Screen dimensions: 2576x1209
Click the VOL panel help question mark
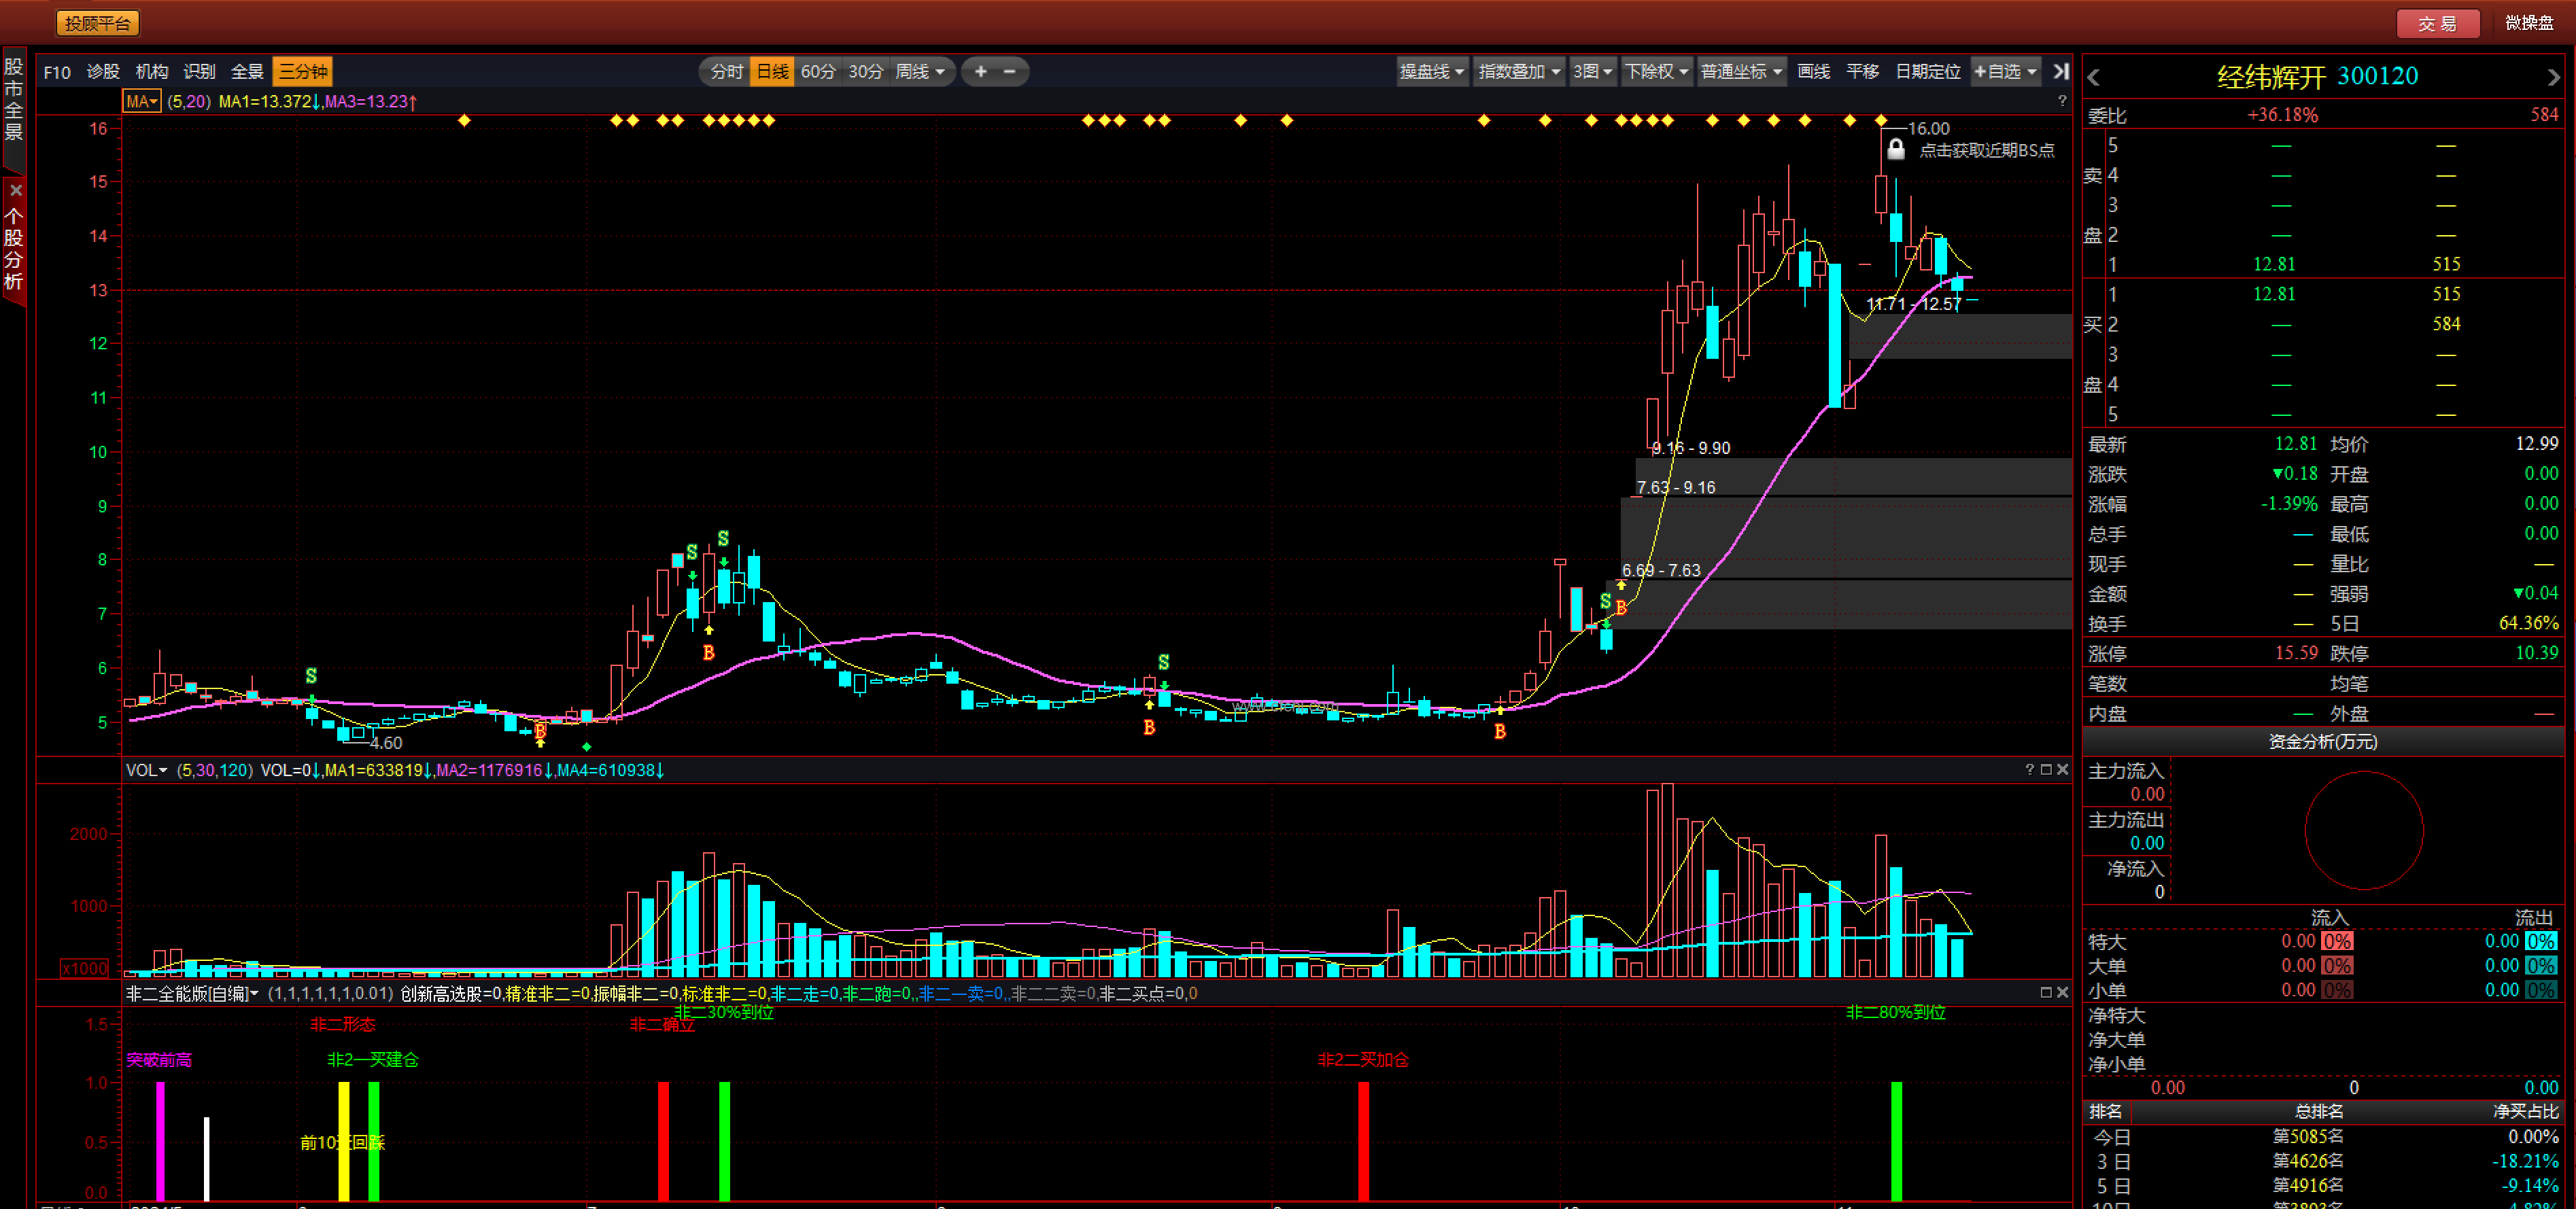click(x=2029, y=769)
